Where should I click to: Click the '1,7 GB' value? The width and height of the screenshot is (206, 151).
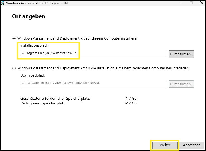[x=131, y=98]
